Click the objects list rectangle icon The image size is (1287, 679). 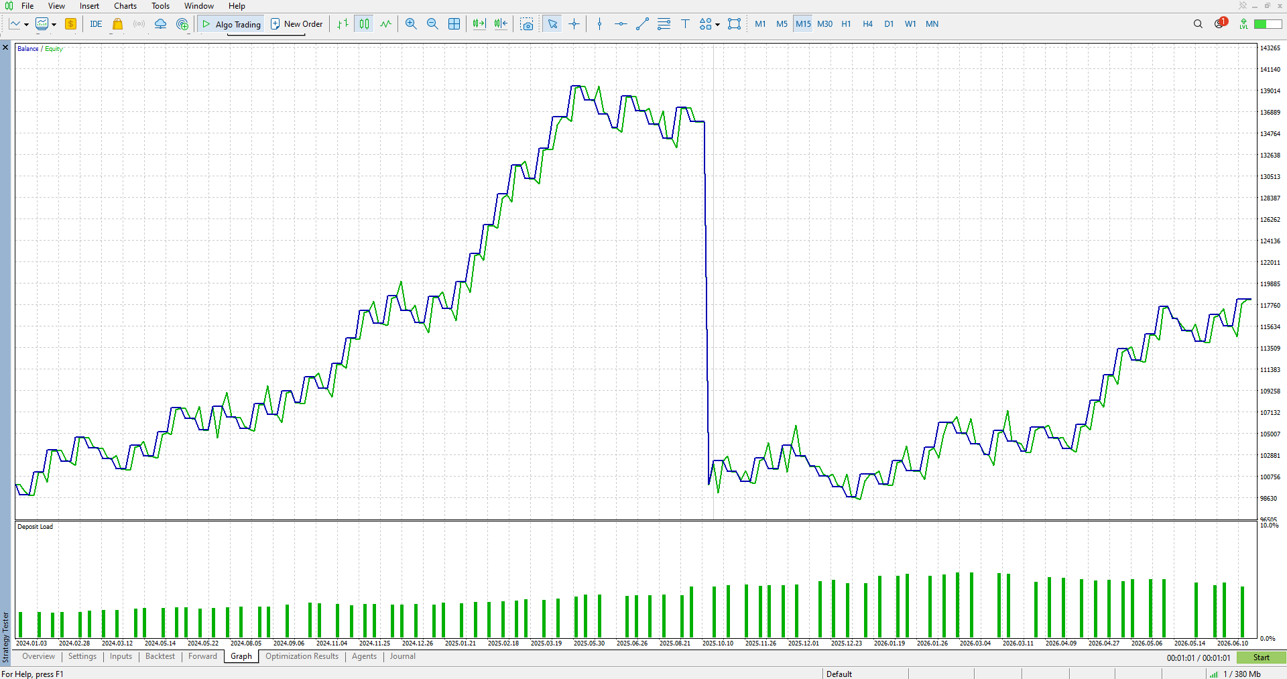point(735,24)
